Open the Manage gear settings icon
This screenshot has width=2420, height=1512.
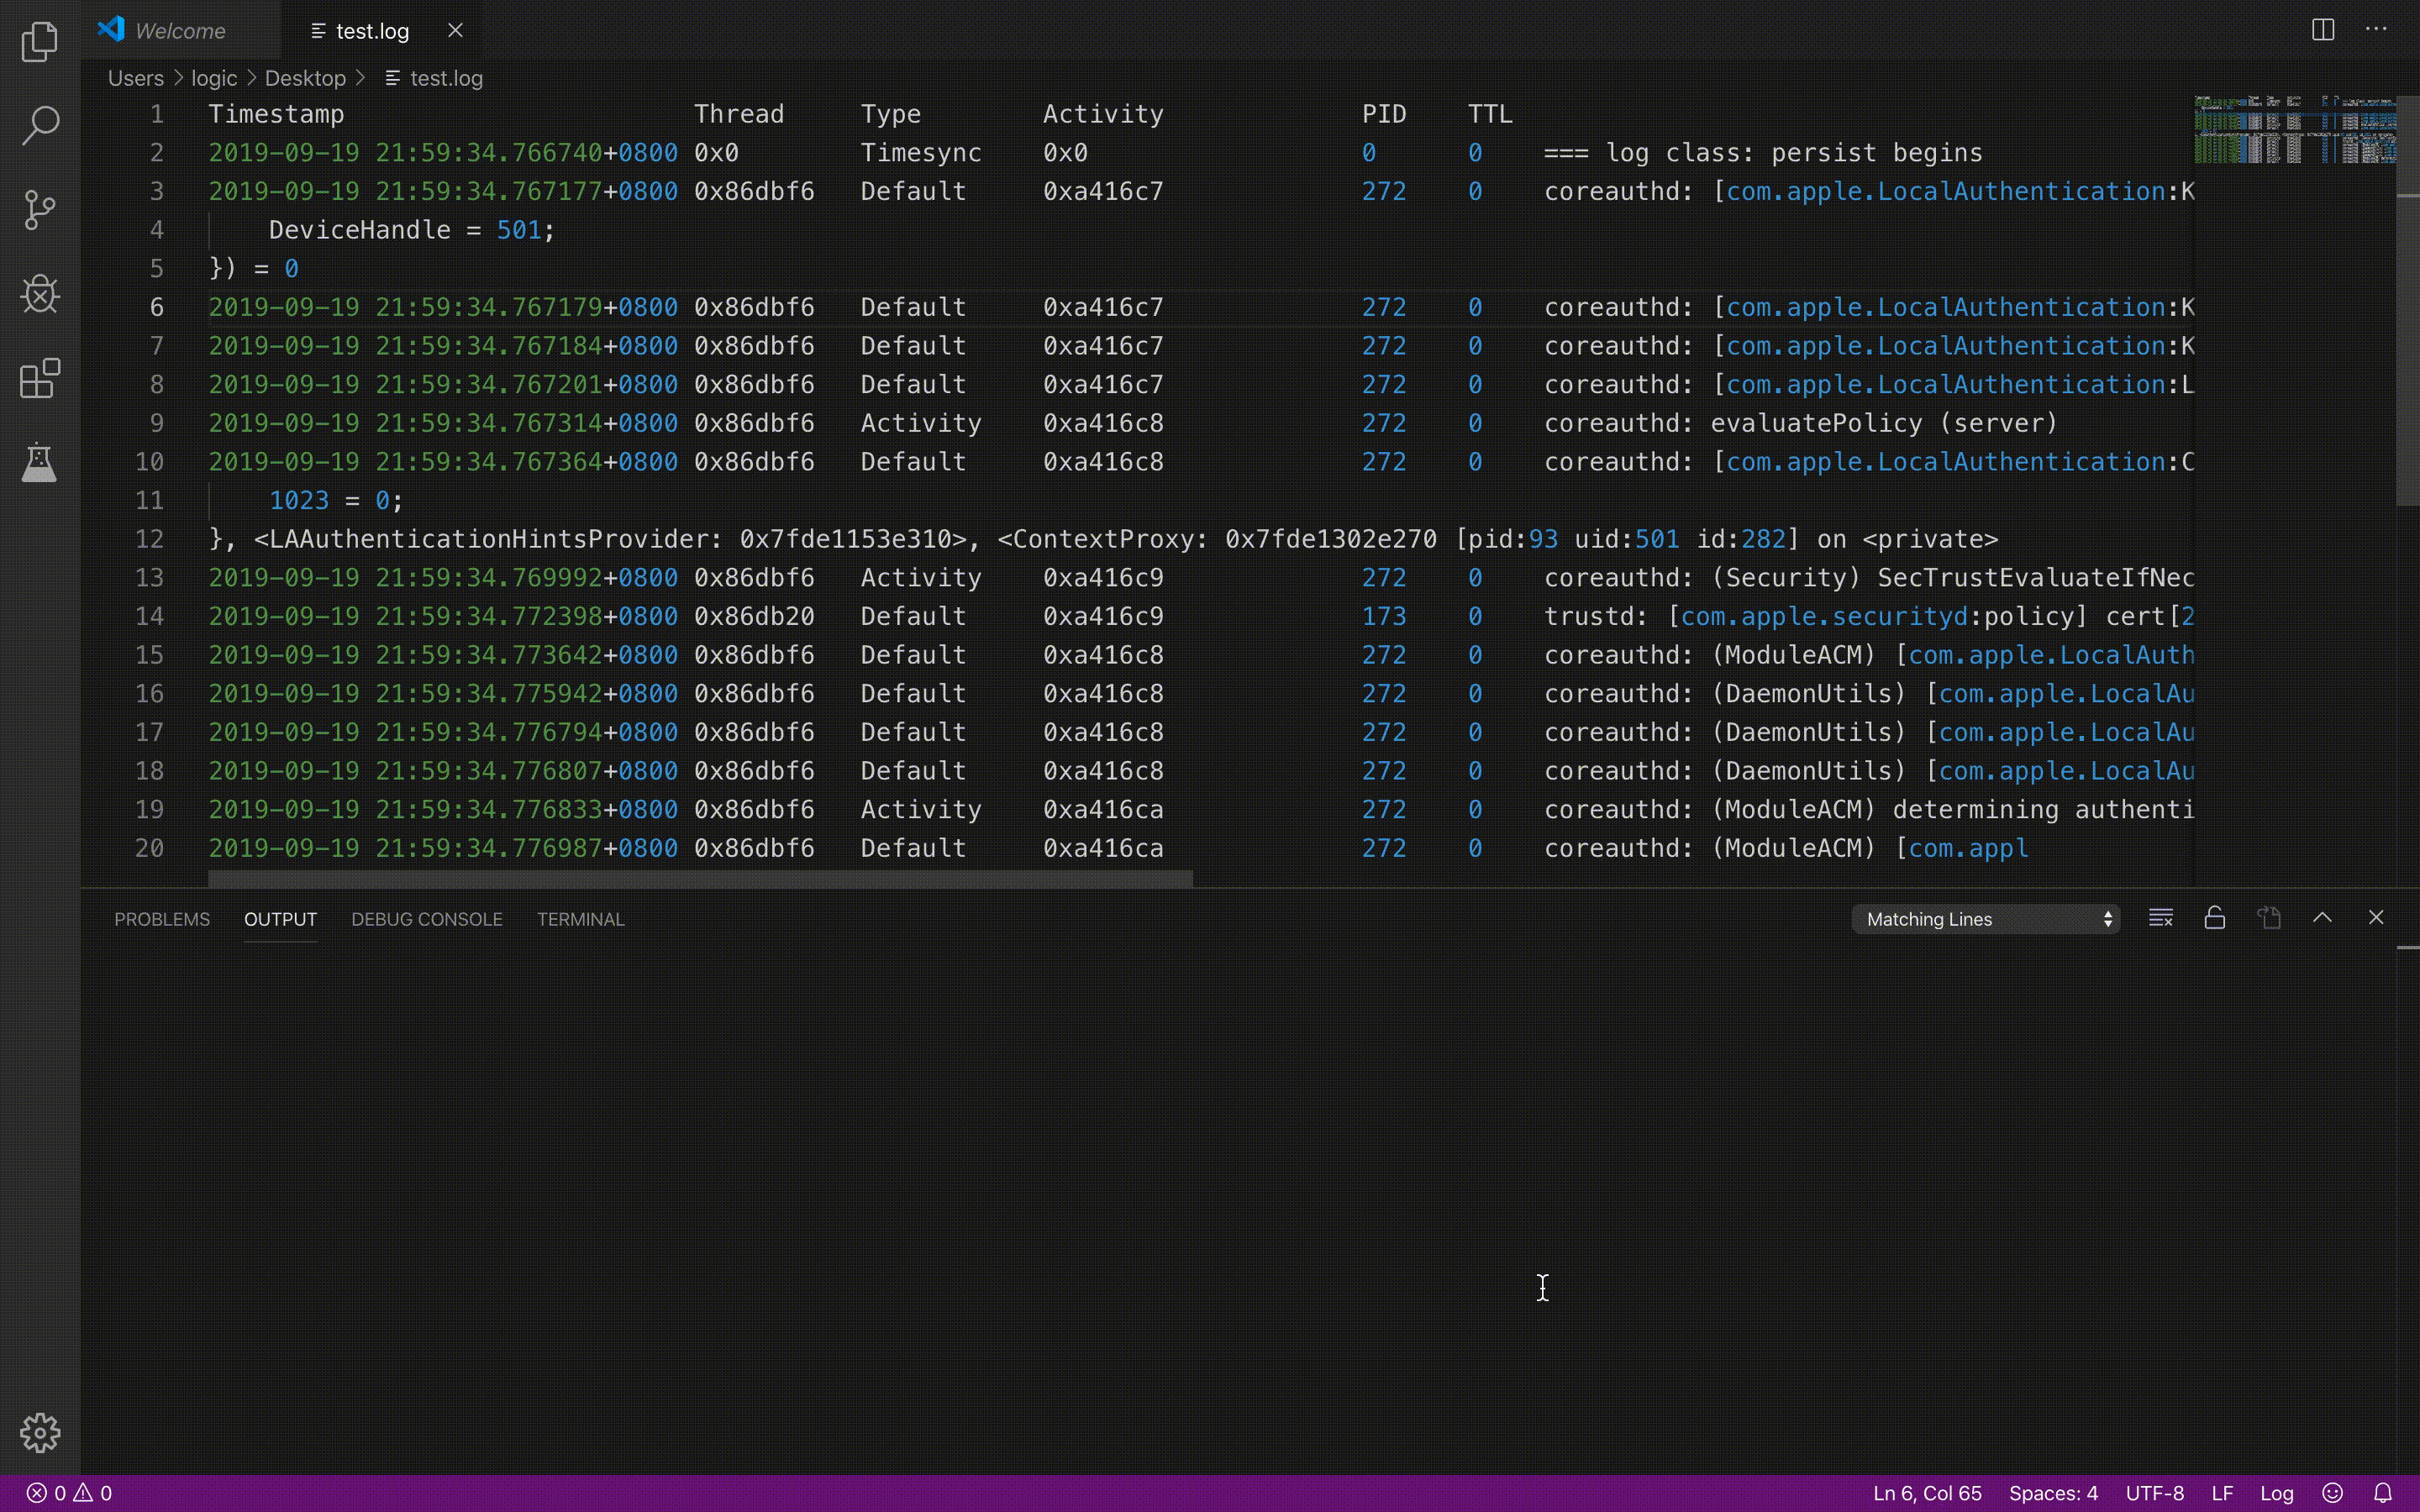click(40, 1433)
